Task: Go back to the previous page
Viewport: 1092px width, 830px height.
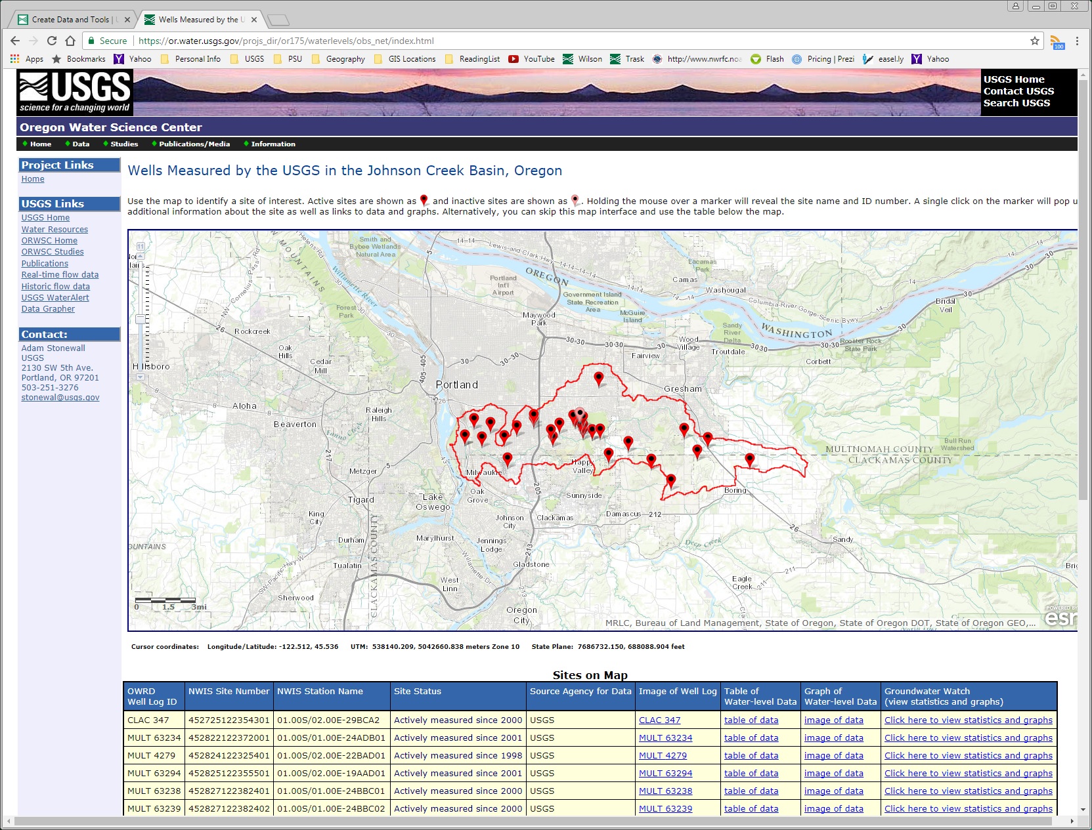Action: (15, 41)
